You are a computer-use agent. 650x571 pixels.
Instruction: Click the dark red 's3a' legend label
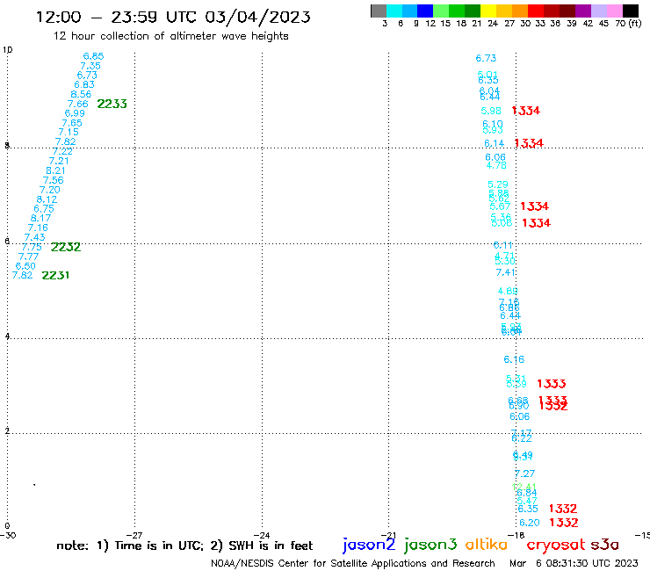pyautogui.click(x=604, y=545)
